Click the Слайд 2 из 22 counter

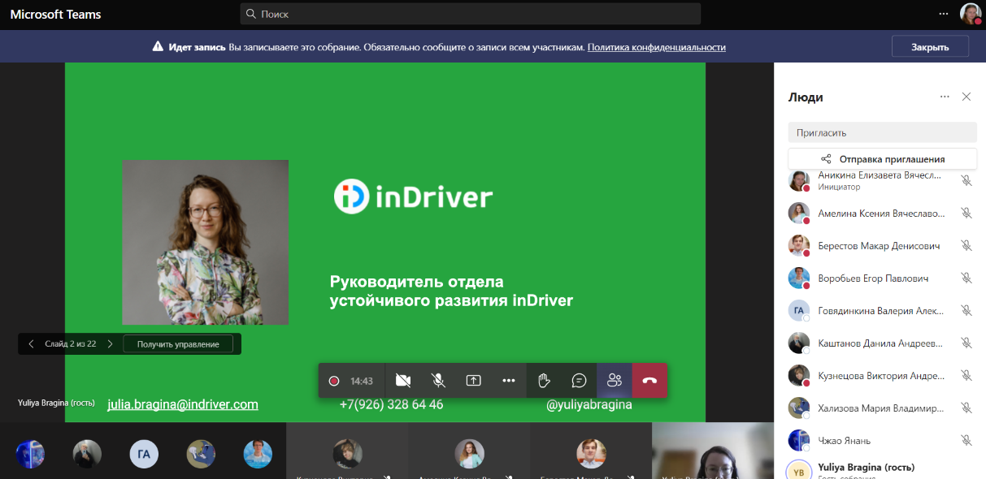[x=71, y=344]
